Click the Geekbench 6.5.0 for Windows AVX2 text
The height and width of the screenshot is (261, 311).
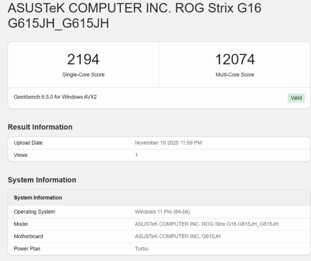(56, 97)
